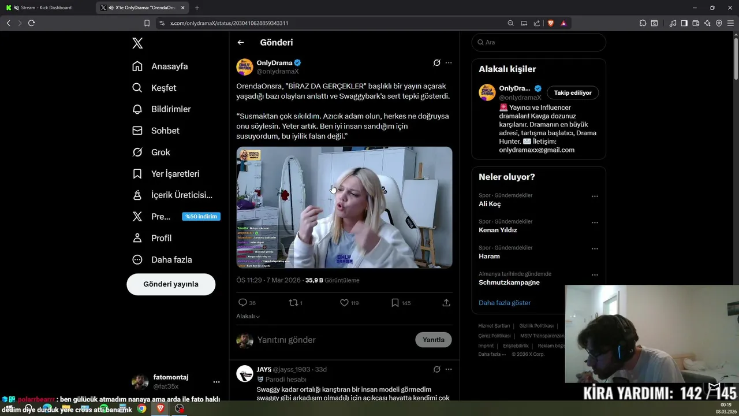Open the @onlydramaX handle link
Image resolution: width=739 pixels, height=416 pixels.
pyautogui.click(x=278, y=72)
